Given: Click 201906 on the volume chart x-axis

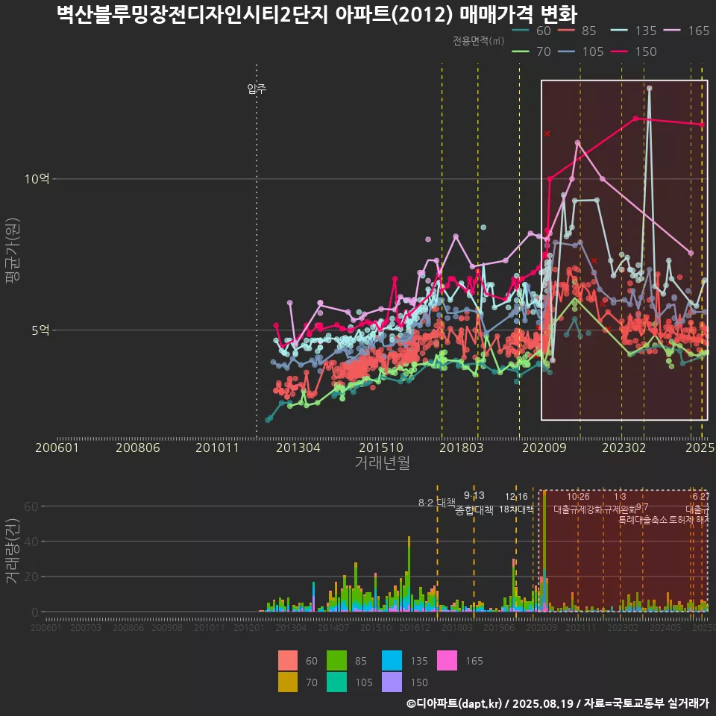Looking at the screenshot, I should (499, 627).
